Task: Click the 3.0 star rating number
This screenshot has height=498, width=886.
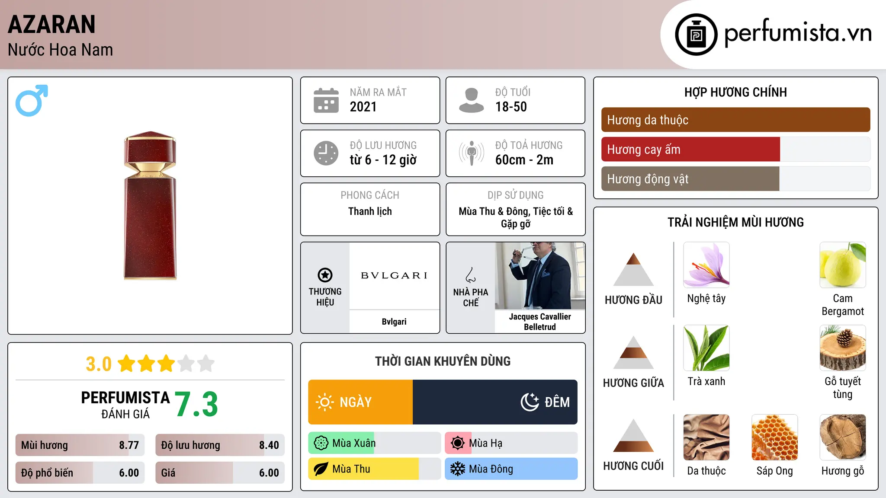Action: pos(99,364)
